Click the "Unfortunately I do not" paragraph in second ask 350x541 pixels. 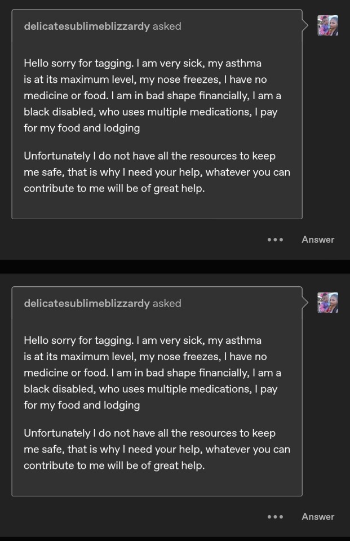157,449
